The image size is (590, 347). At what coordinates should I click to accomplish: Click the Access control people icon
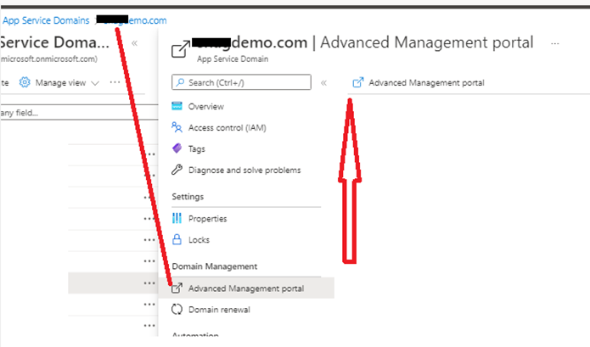coord(177,127)
